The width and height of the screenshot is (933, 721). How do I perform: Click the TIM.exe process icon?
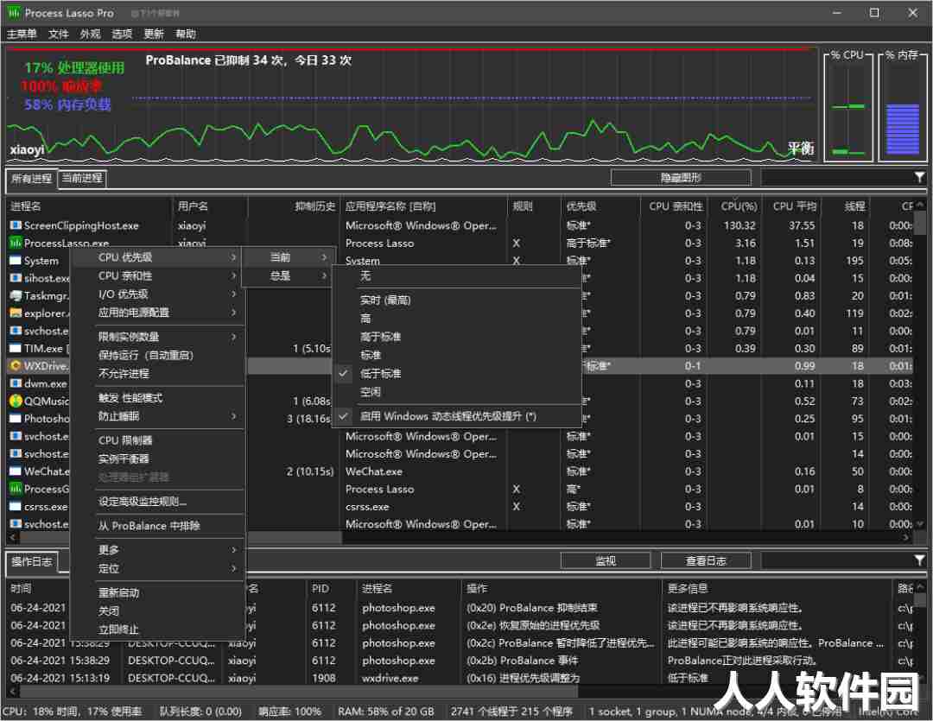pos(16,348)
